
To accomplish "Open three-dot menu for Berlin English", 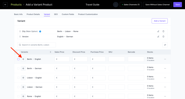I will 165,59.
